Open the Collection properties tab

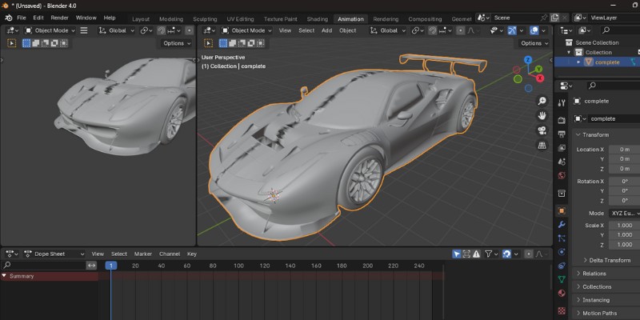[562, 193]
